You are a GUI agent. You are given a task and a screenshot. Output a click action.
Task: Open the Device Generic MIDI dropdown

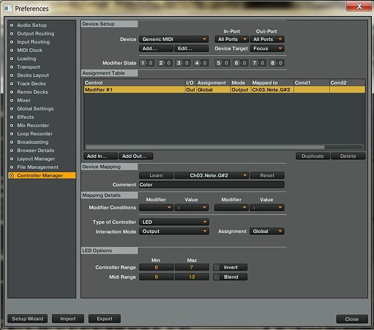174,39
